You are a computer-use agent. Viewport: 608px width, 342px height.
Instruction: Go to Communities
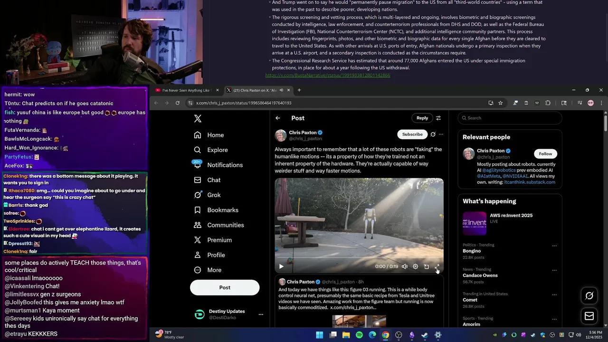pyautogui.click(x=219, y=225)
